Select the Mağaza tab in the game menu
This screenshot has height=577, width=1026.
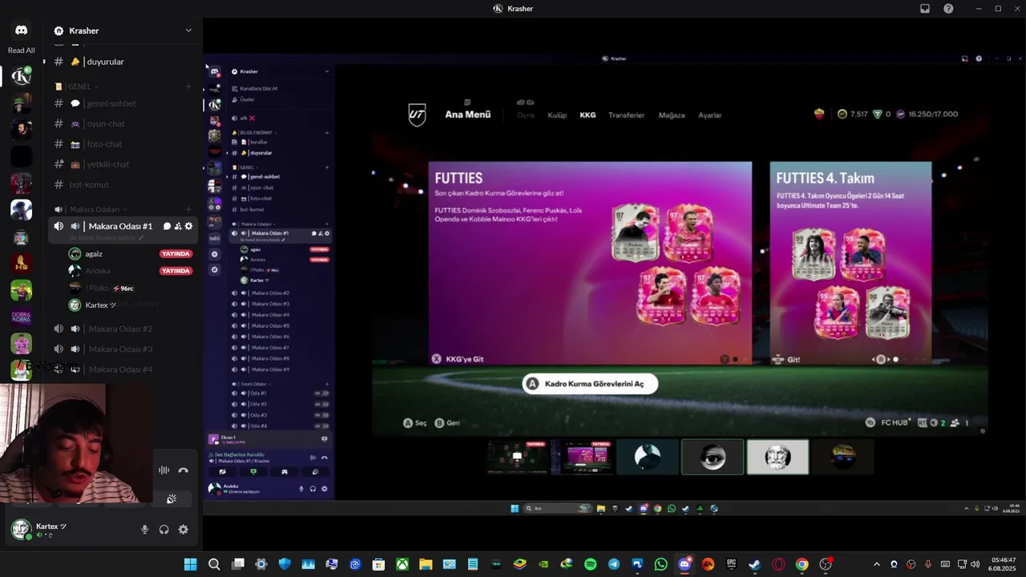click(x=672, y=115)
